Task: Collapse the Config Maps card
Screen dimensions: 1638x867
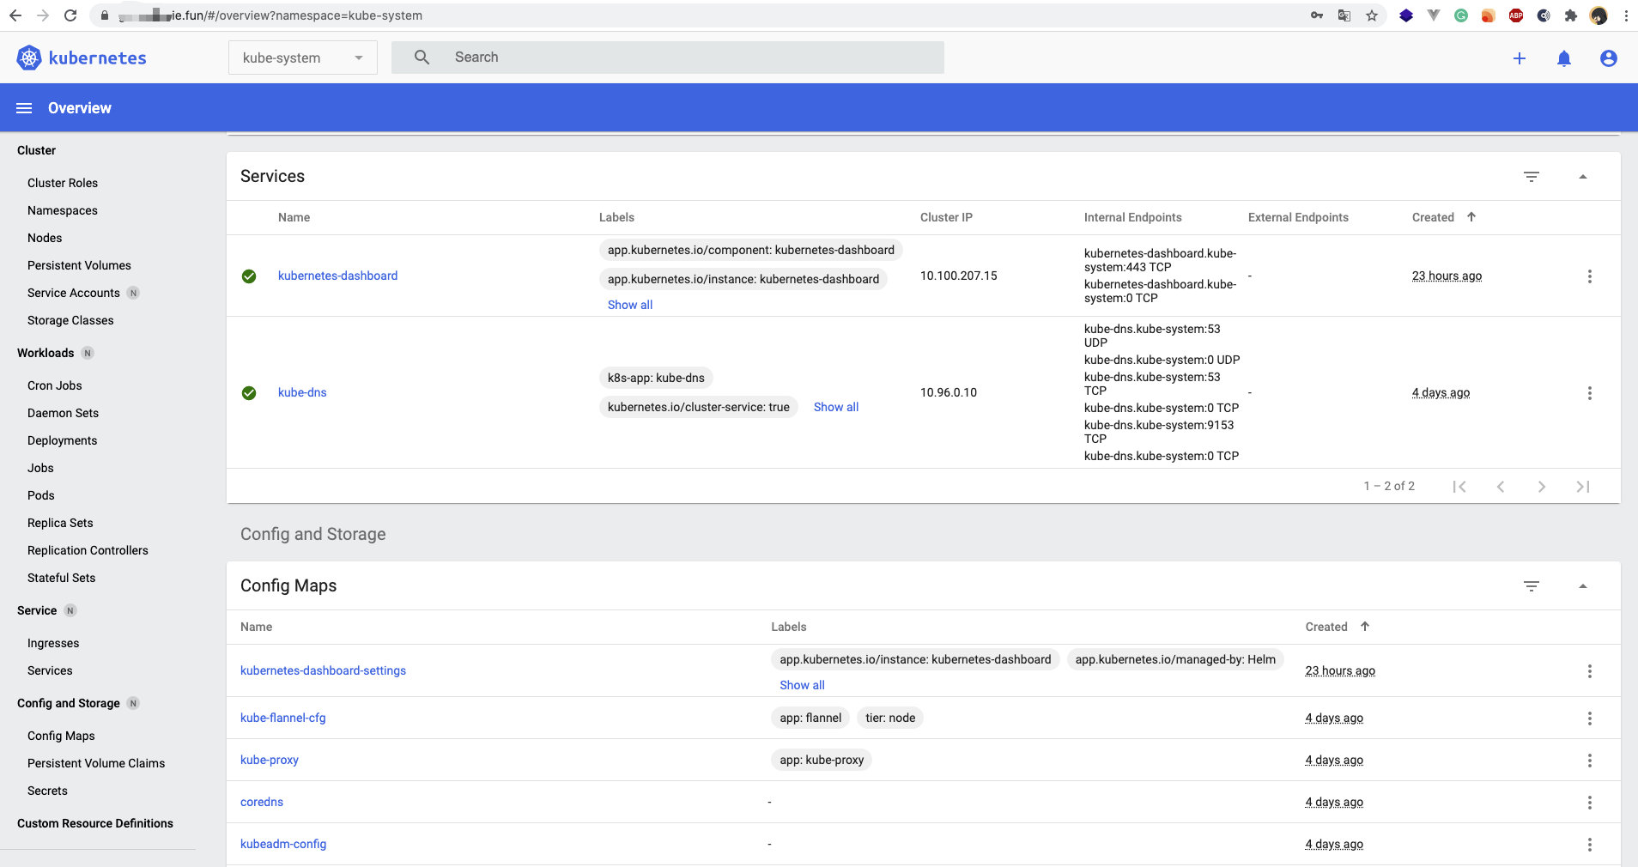Action: pyautogui.click(x=1583, y=586)
